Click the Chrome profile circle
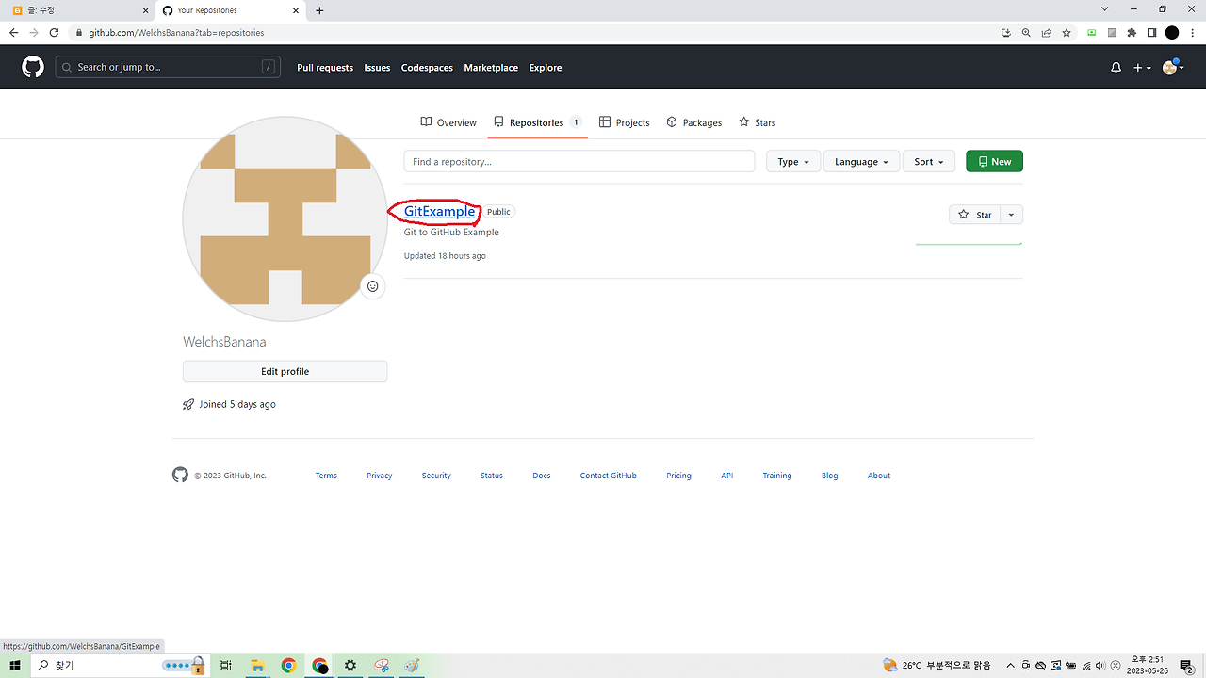The width and height of the screenshot is (1206, 678). pos(1172,32)
